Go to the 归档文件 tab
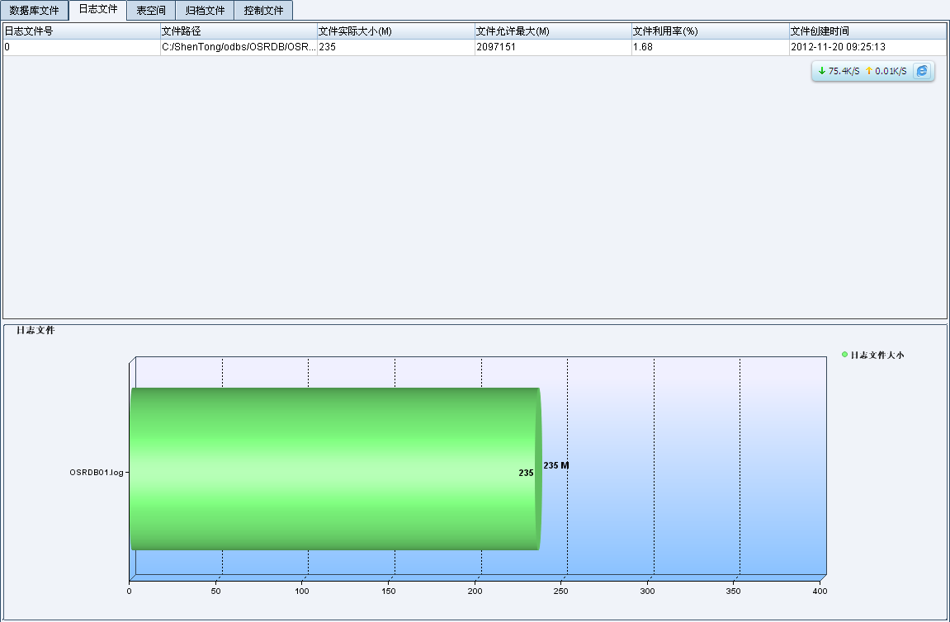Image resolution: width=950 pixels, height=622 pixels. (205, 11)
